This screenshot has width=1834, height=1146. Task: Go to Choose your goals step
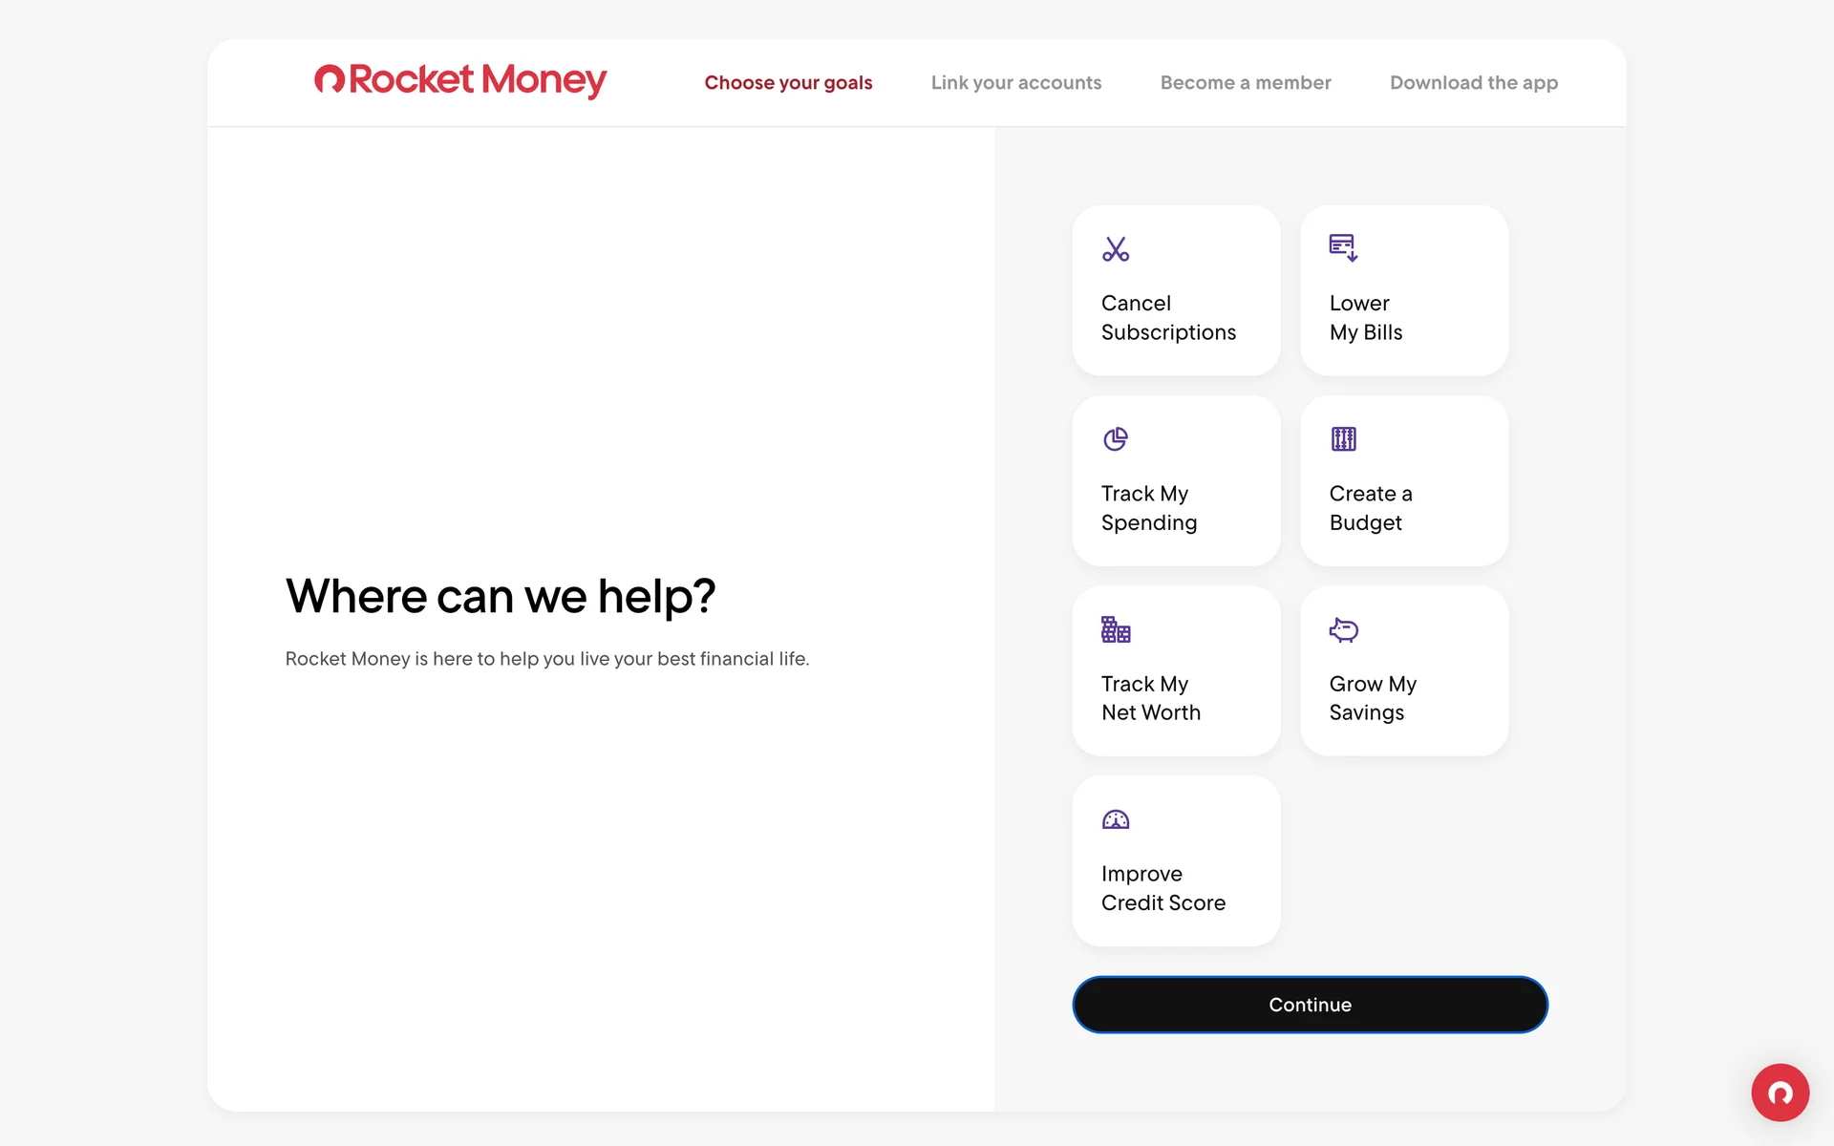pyautogui.click(x=788, y=83)
